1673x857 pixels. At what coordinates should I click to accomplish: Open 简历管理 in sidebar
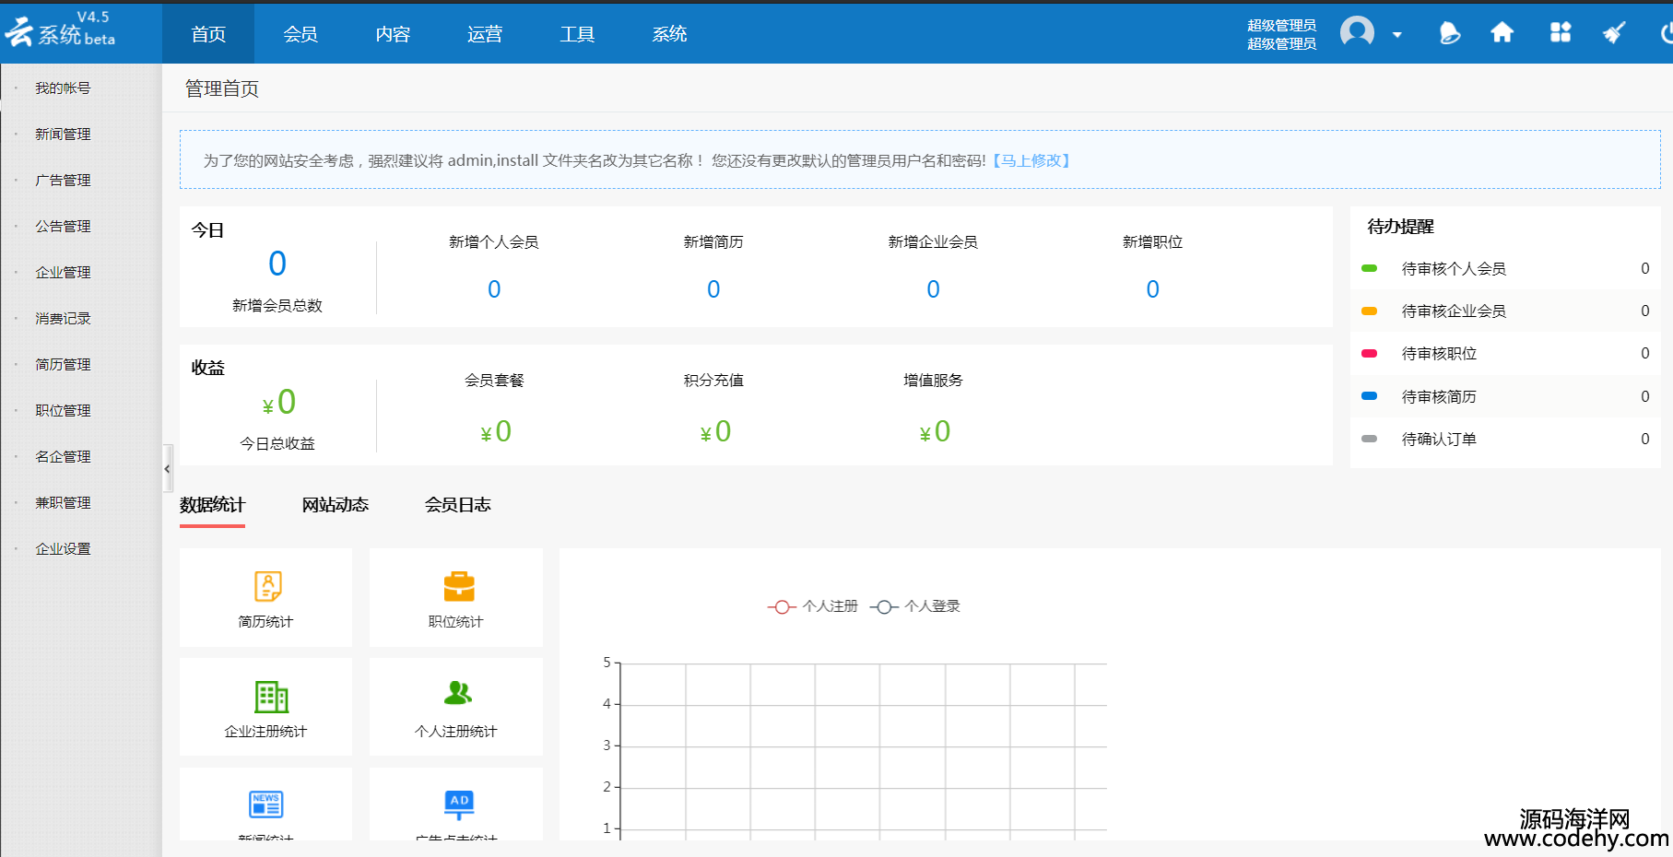pyautogui.click(x=63, y=365)
